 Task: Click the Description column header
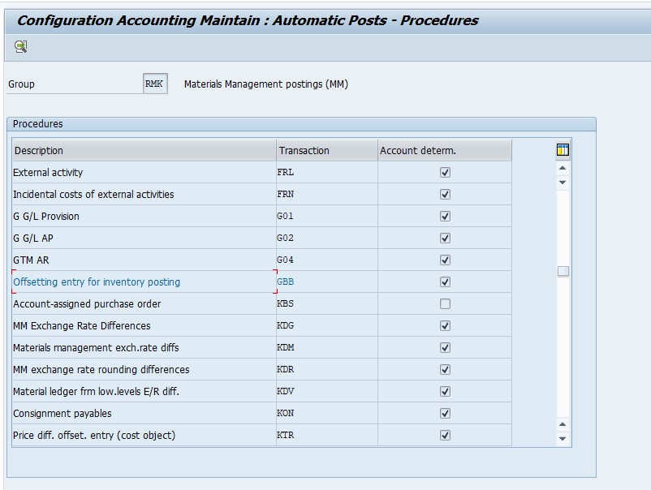click(144, 151)
